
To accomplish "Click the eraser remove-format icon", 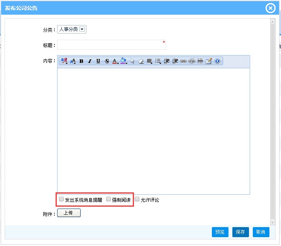I will [x=141, y=61].
